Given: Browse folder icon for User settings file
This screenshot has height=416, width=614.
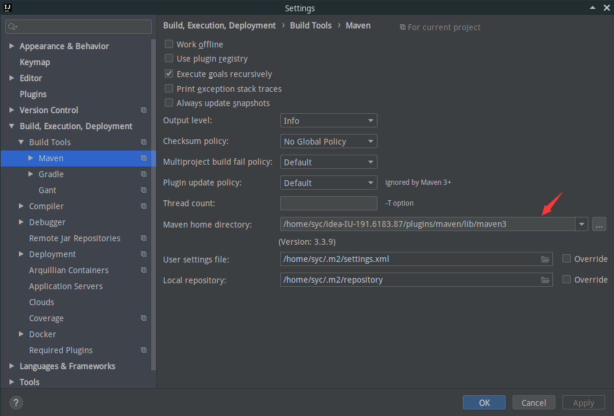Looking at the screenshot, I should click(545, 259).
